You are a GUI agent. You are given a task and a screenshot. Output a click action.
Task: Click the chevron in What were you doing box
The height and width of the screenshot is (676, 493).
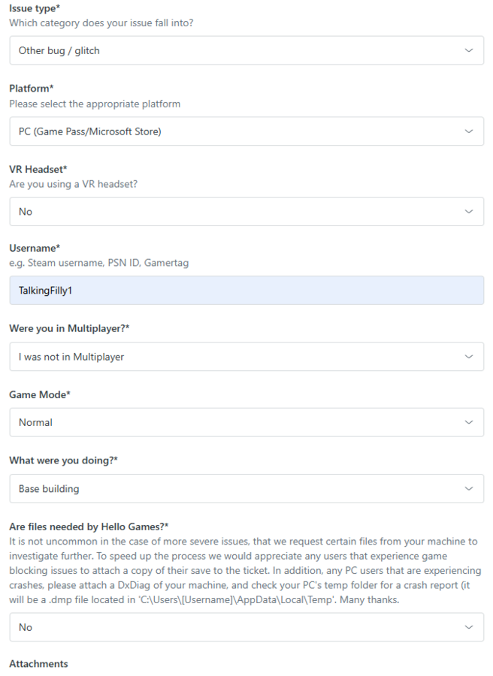pos(469,489)
